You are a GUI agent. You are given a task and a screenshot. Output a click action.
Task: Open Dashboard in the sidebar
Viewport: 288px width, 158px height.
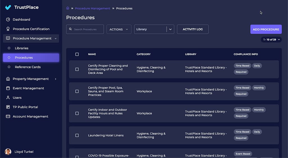[21, 19]
